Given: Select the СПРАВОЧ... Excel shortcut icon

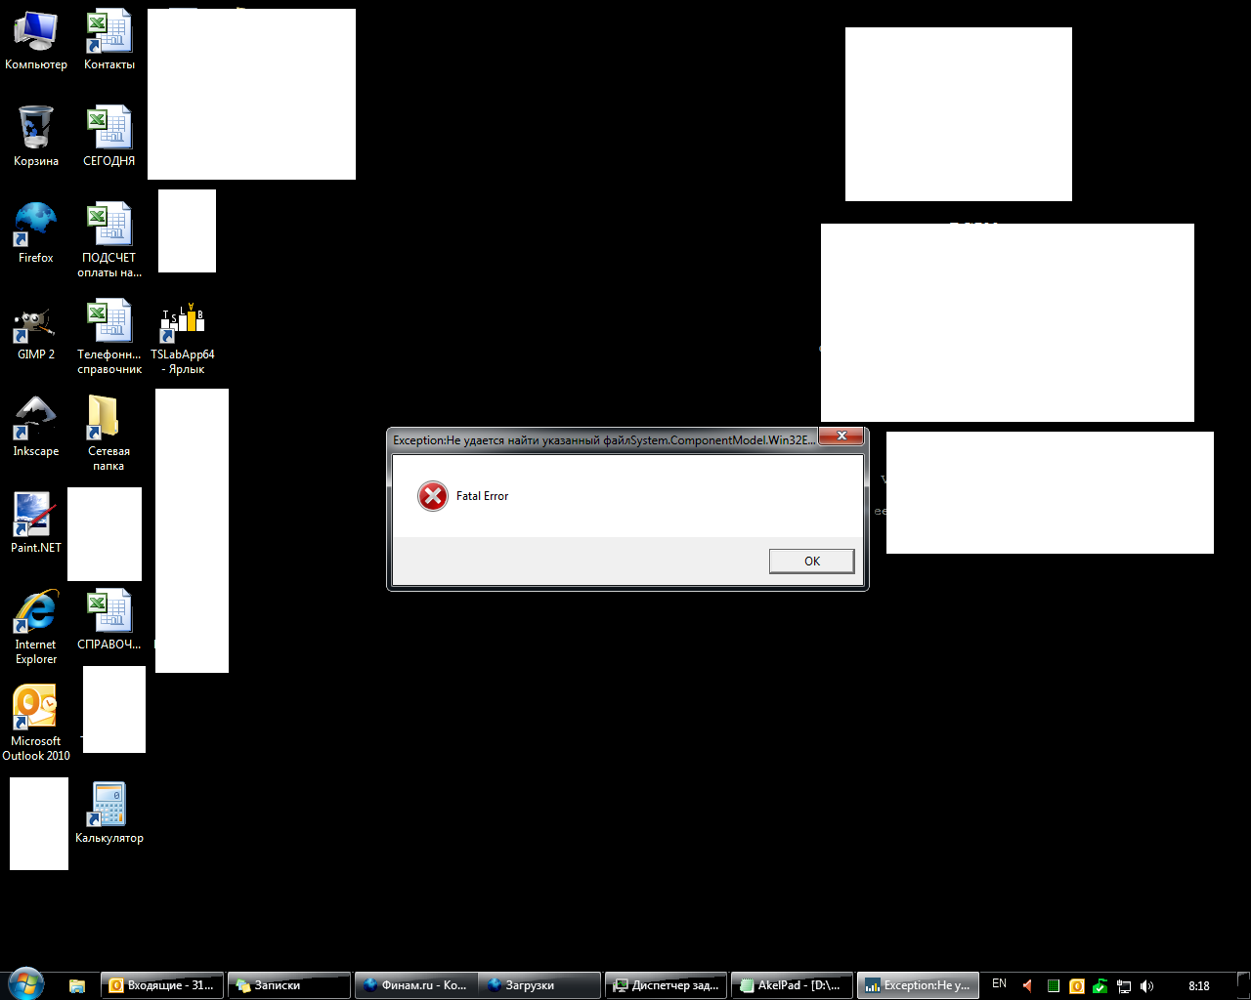Looking at the screenshot, I should click(x=109, y=620).
